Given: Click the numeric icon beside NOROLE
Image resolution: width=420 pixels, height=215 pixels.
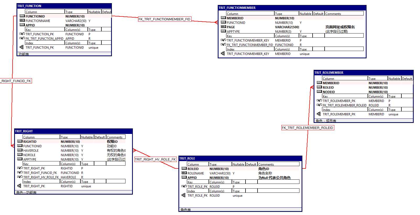Looking at the screenshot, I should tap(20, 155).
